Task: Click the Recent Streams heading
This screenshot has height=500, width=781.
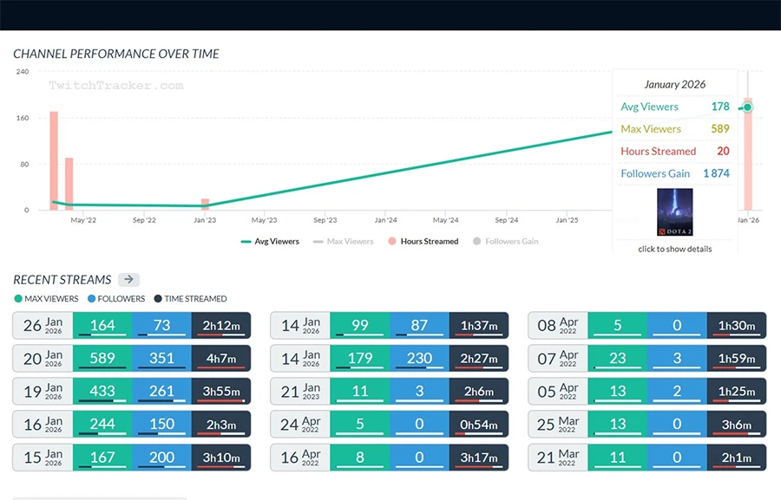Action: point(62,280)
